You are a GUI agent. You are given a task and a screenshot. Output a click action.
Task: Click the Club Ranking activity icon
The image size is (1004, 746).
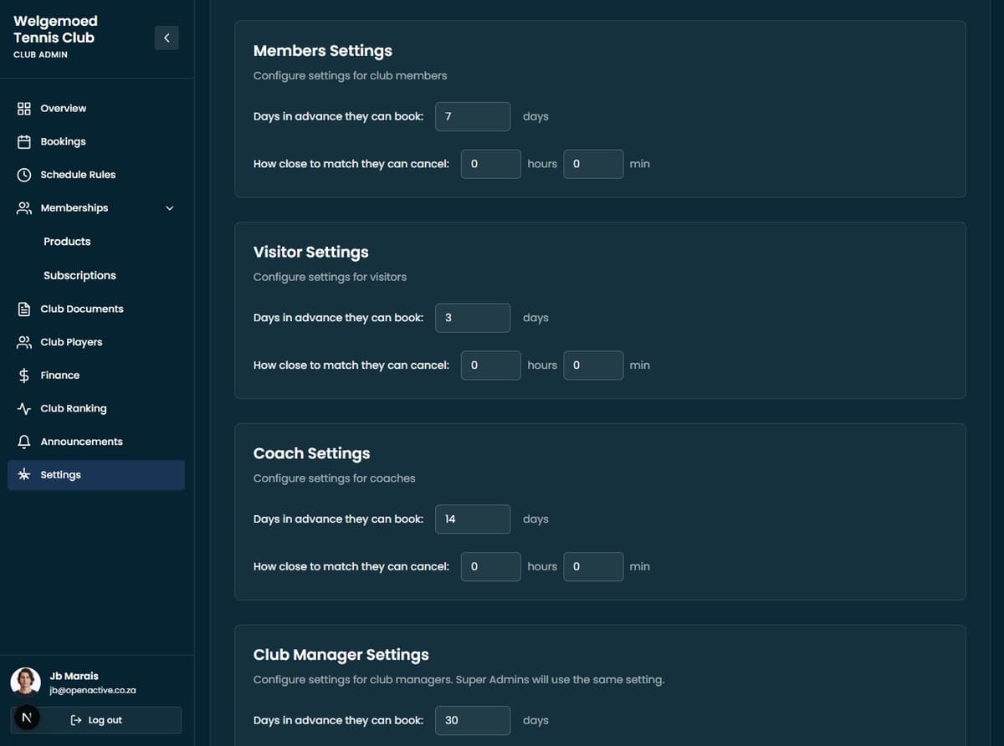pyautogui.click(x=24, y=409)
